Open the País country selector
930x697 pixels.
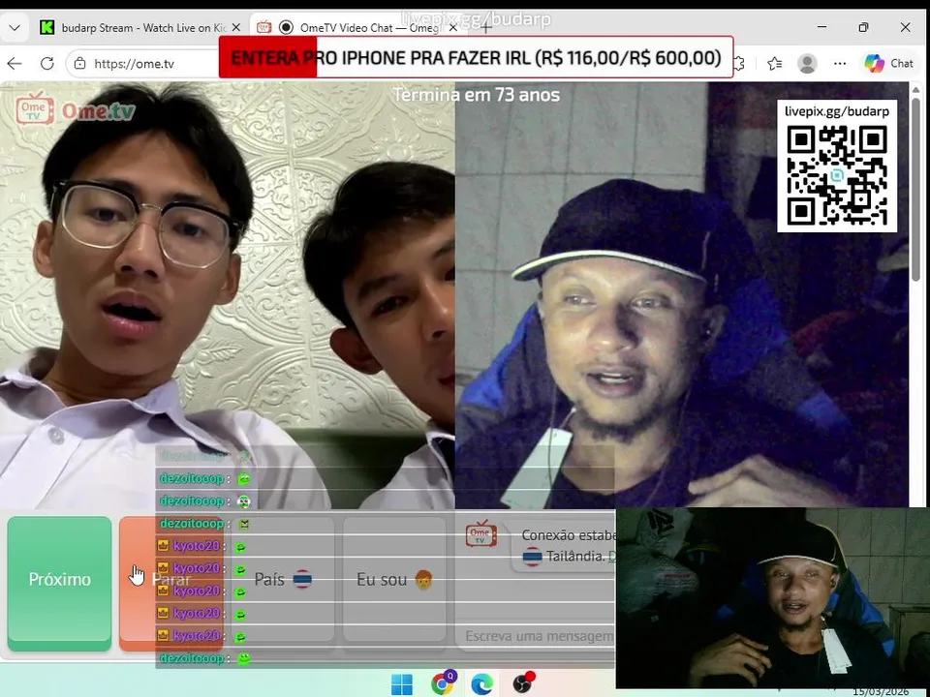tap(283, 579)
